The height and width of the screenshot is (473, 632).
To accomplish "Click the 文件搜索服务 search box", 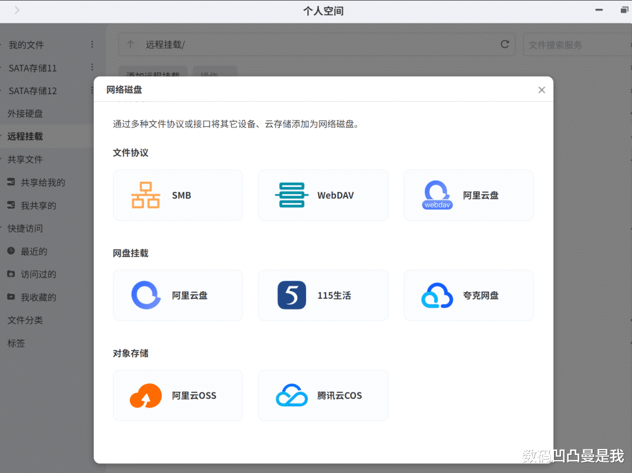I will [x=577, y=44].
